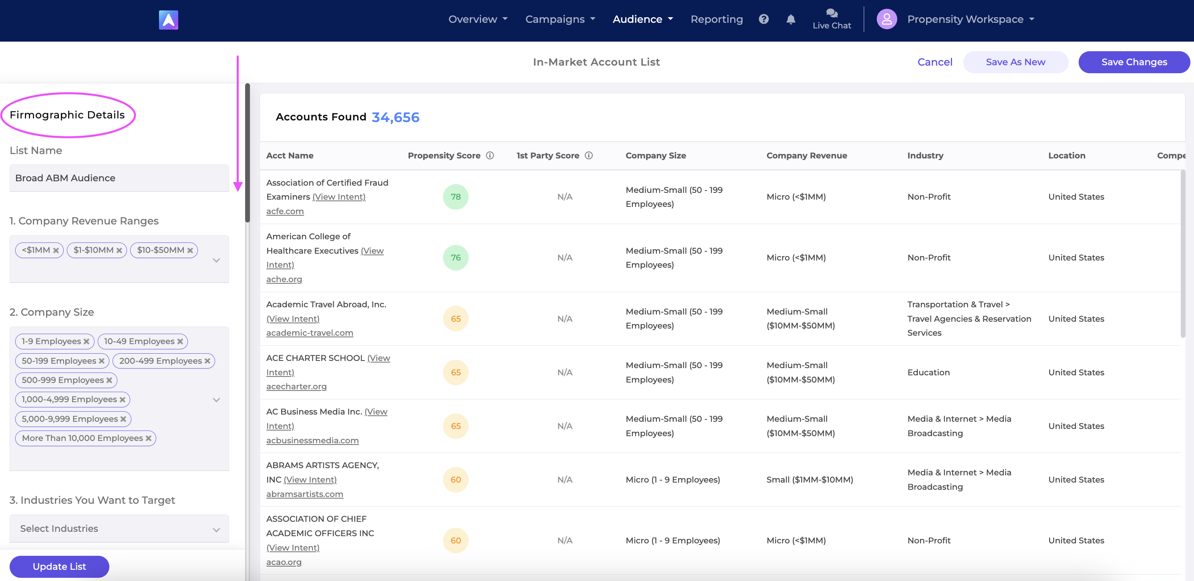Screen dimensions: 1194x581
Task: Open the abramsartists.com link
Action: tap(304, 495)
